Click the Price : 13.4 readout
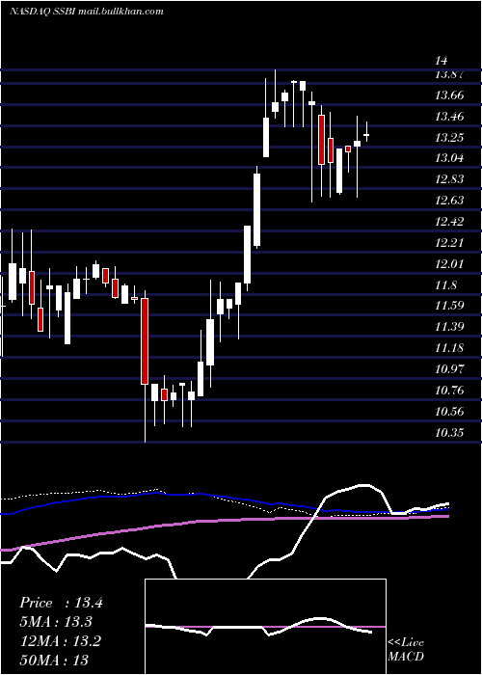 tap(61, 603)
